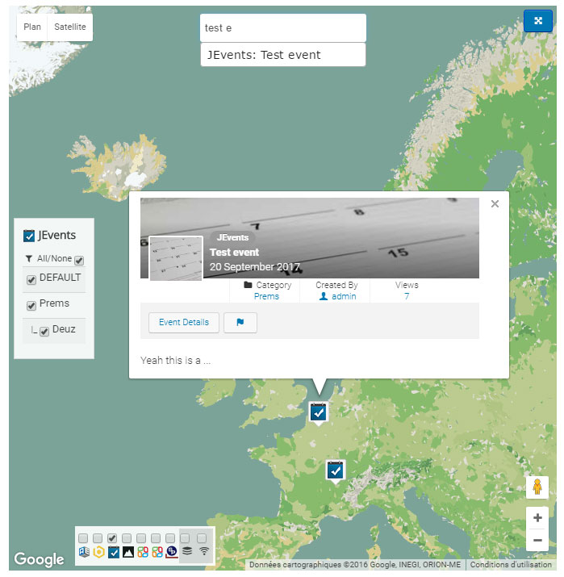Click the JEvents marker in southern France
The height and width of the screenshot is (577, 564).
tap(335, 470)
